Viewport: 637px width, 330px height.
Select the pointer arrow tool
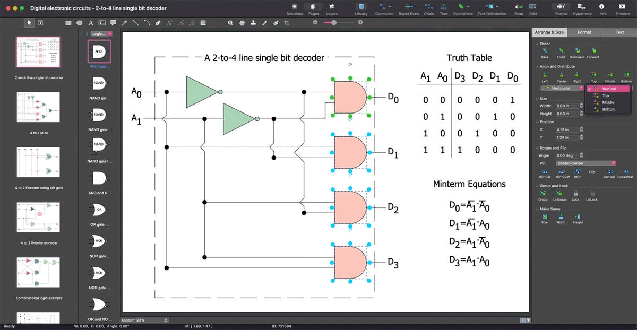click(29, 23)
